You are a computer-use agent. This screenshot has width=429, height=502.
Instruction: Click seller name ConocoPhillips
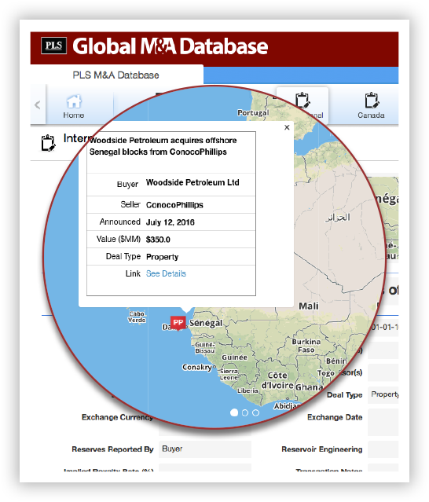coord(174,205)
